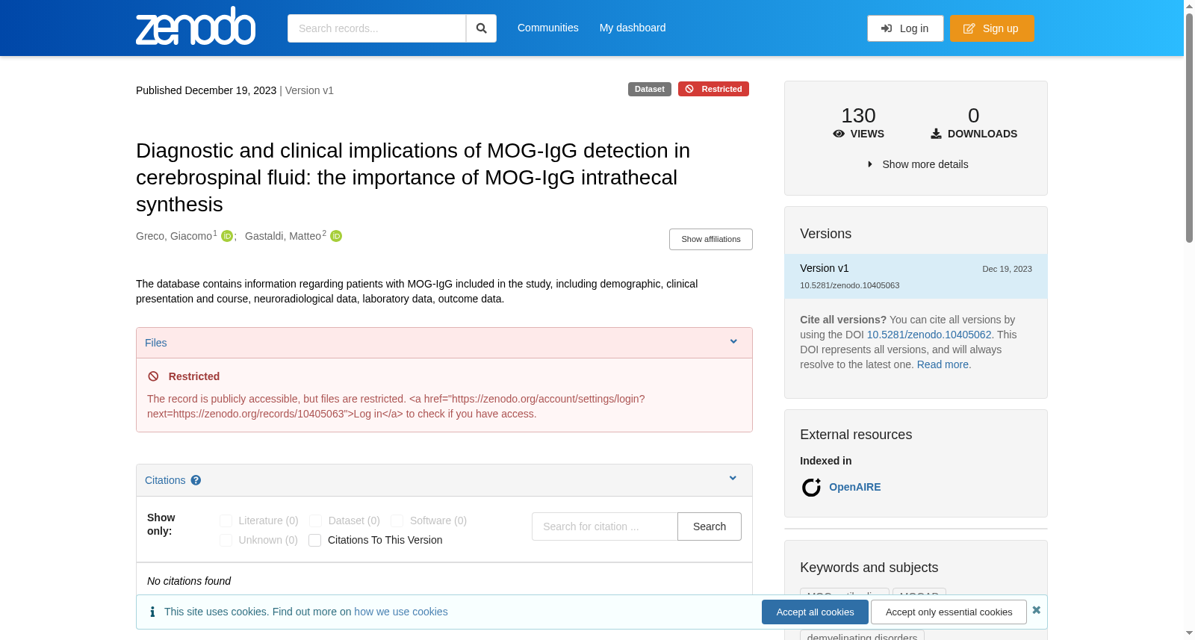Click author name Greco, Giacomo
The height and width of the screenshot is (640, 1195).
(x=174, y=236)
